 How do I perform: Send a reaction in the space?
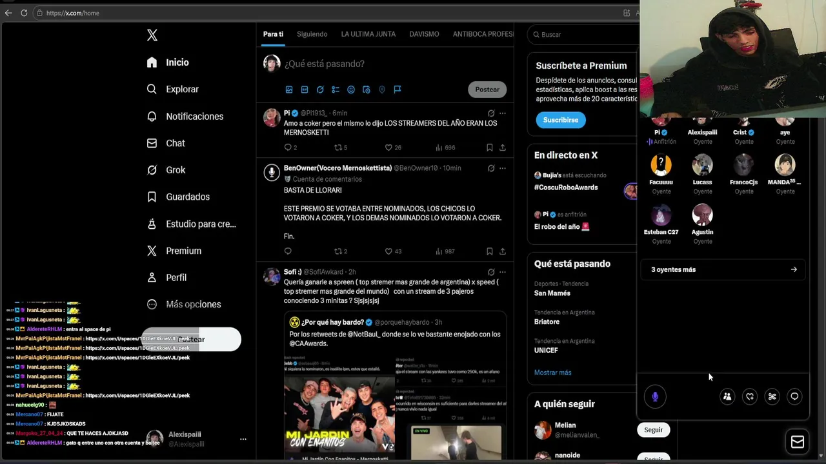[750, 397]
